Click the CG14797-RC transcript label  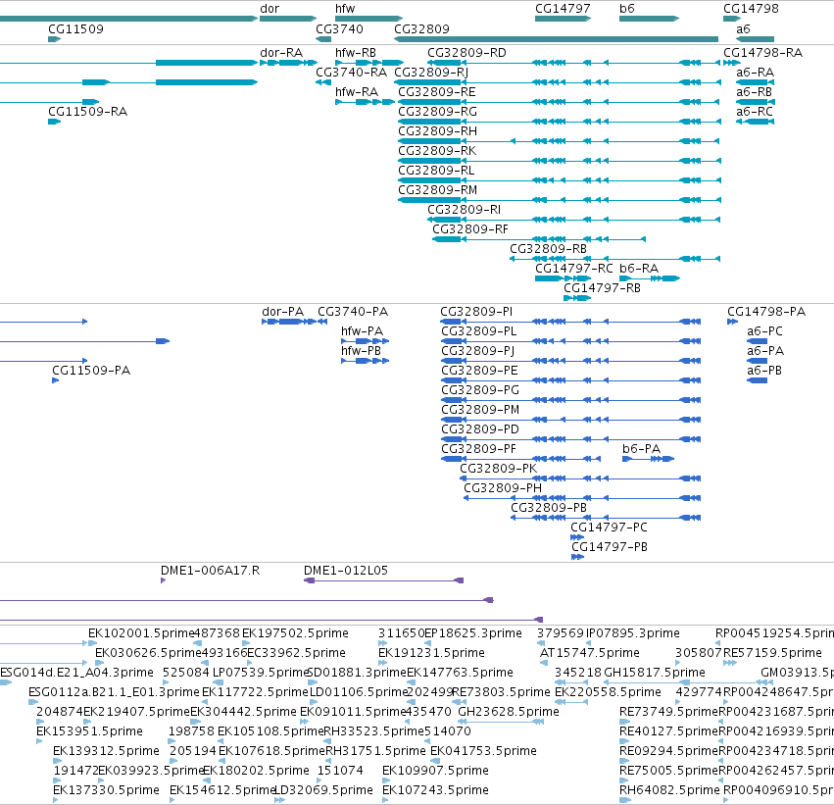coord(574,269)
